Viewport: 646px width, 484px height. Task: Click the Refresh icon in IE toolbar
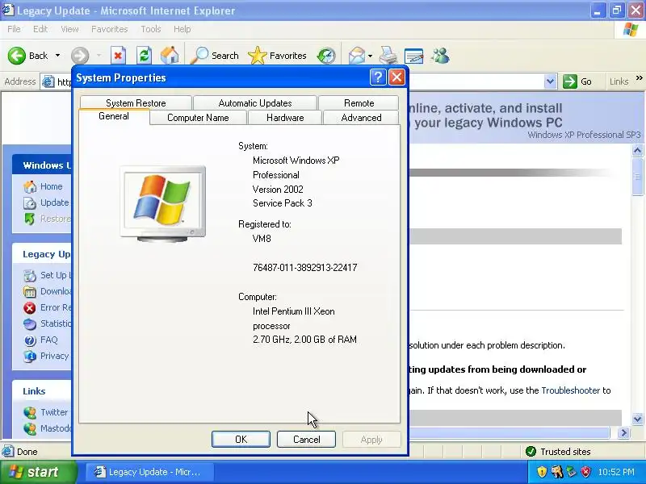(x=144, y=56)
